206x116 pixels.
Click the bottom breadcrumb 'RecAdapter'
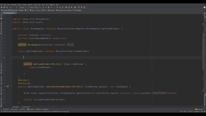click(16, 107)
